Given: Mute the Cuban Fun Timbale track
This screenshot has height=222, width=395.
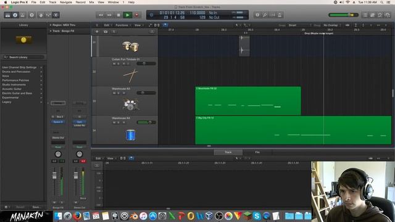Looking at the screenshot, I should (114, 64).
